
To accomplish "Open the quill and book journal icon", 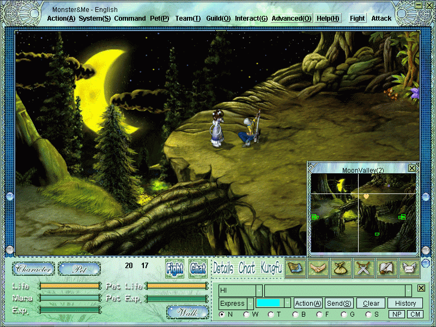I will click(386, 268).
